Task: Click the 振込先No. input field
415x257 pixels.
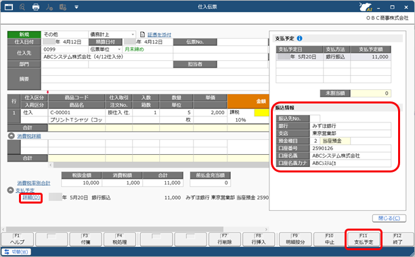Action: [x=315, y=118]
